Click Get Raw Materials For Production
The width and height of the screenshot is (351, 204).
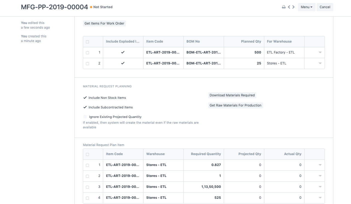[235, 105]
